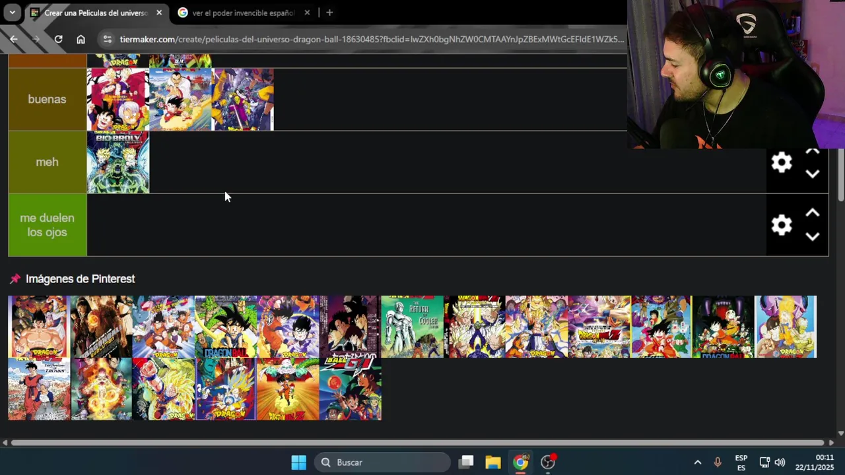Click the pushpin icon beside Imágenes de Pinterest

pos(15,279)
